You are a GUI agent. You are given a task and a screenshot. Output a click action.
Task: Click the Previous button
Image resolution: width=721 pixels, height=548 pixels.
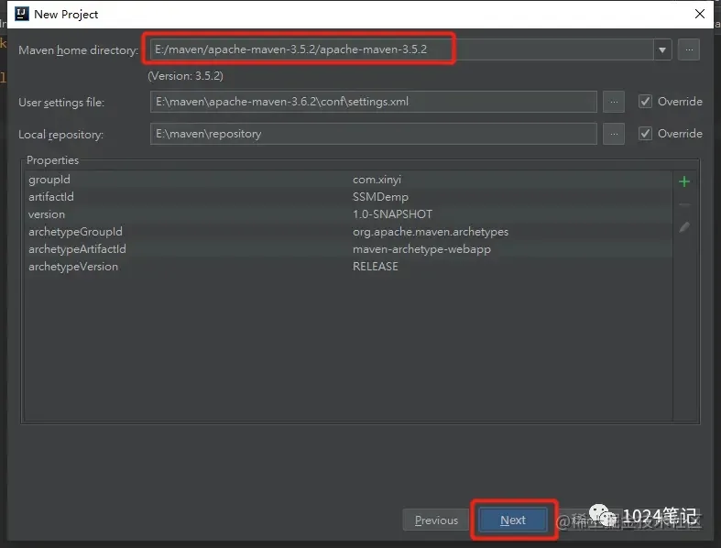436,520
